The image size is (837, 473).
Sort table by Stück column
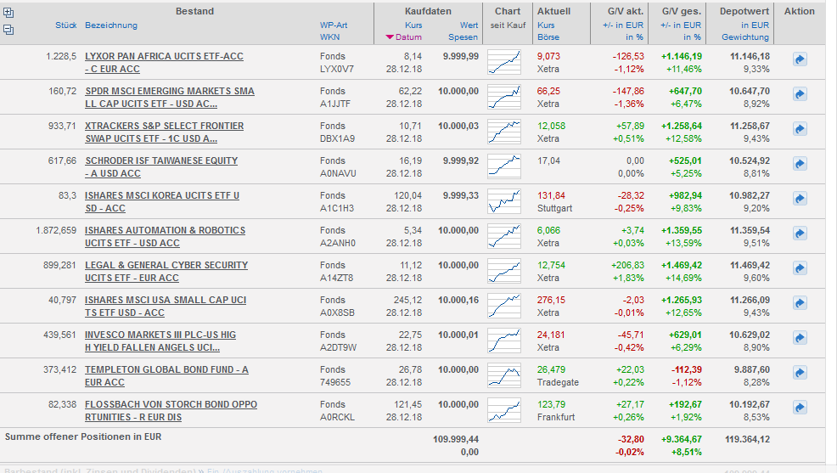click(x=65, y=25)
